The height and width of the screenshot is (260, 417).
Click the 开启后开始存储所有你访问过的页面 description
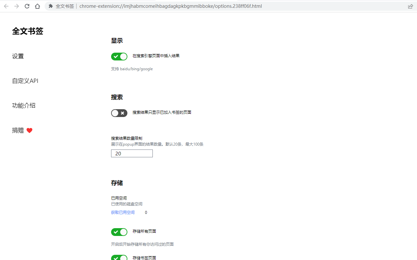[x=142, y=244]
